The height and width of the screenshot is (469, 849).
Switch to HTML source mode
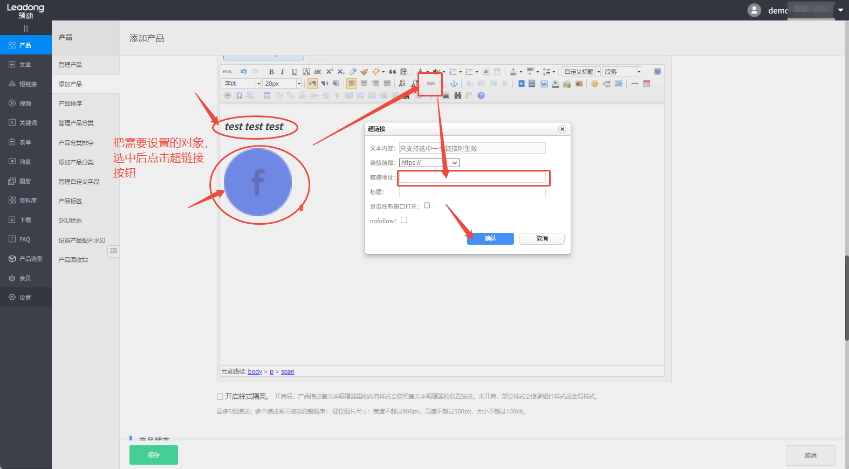pyautogui.click(x=228, y=72)
